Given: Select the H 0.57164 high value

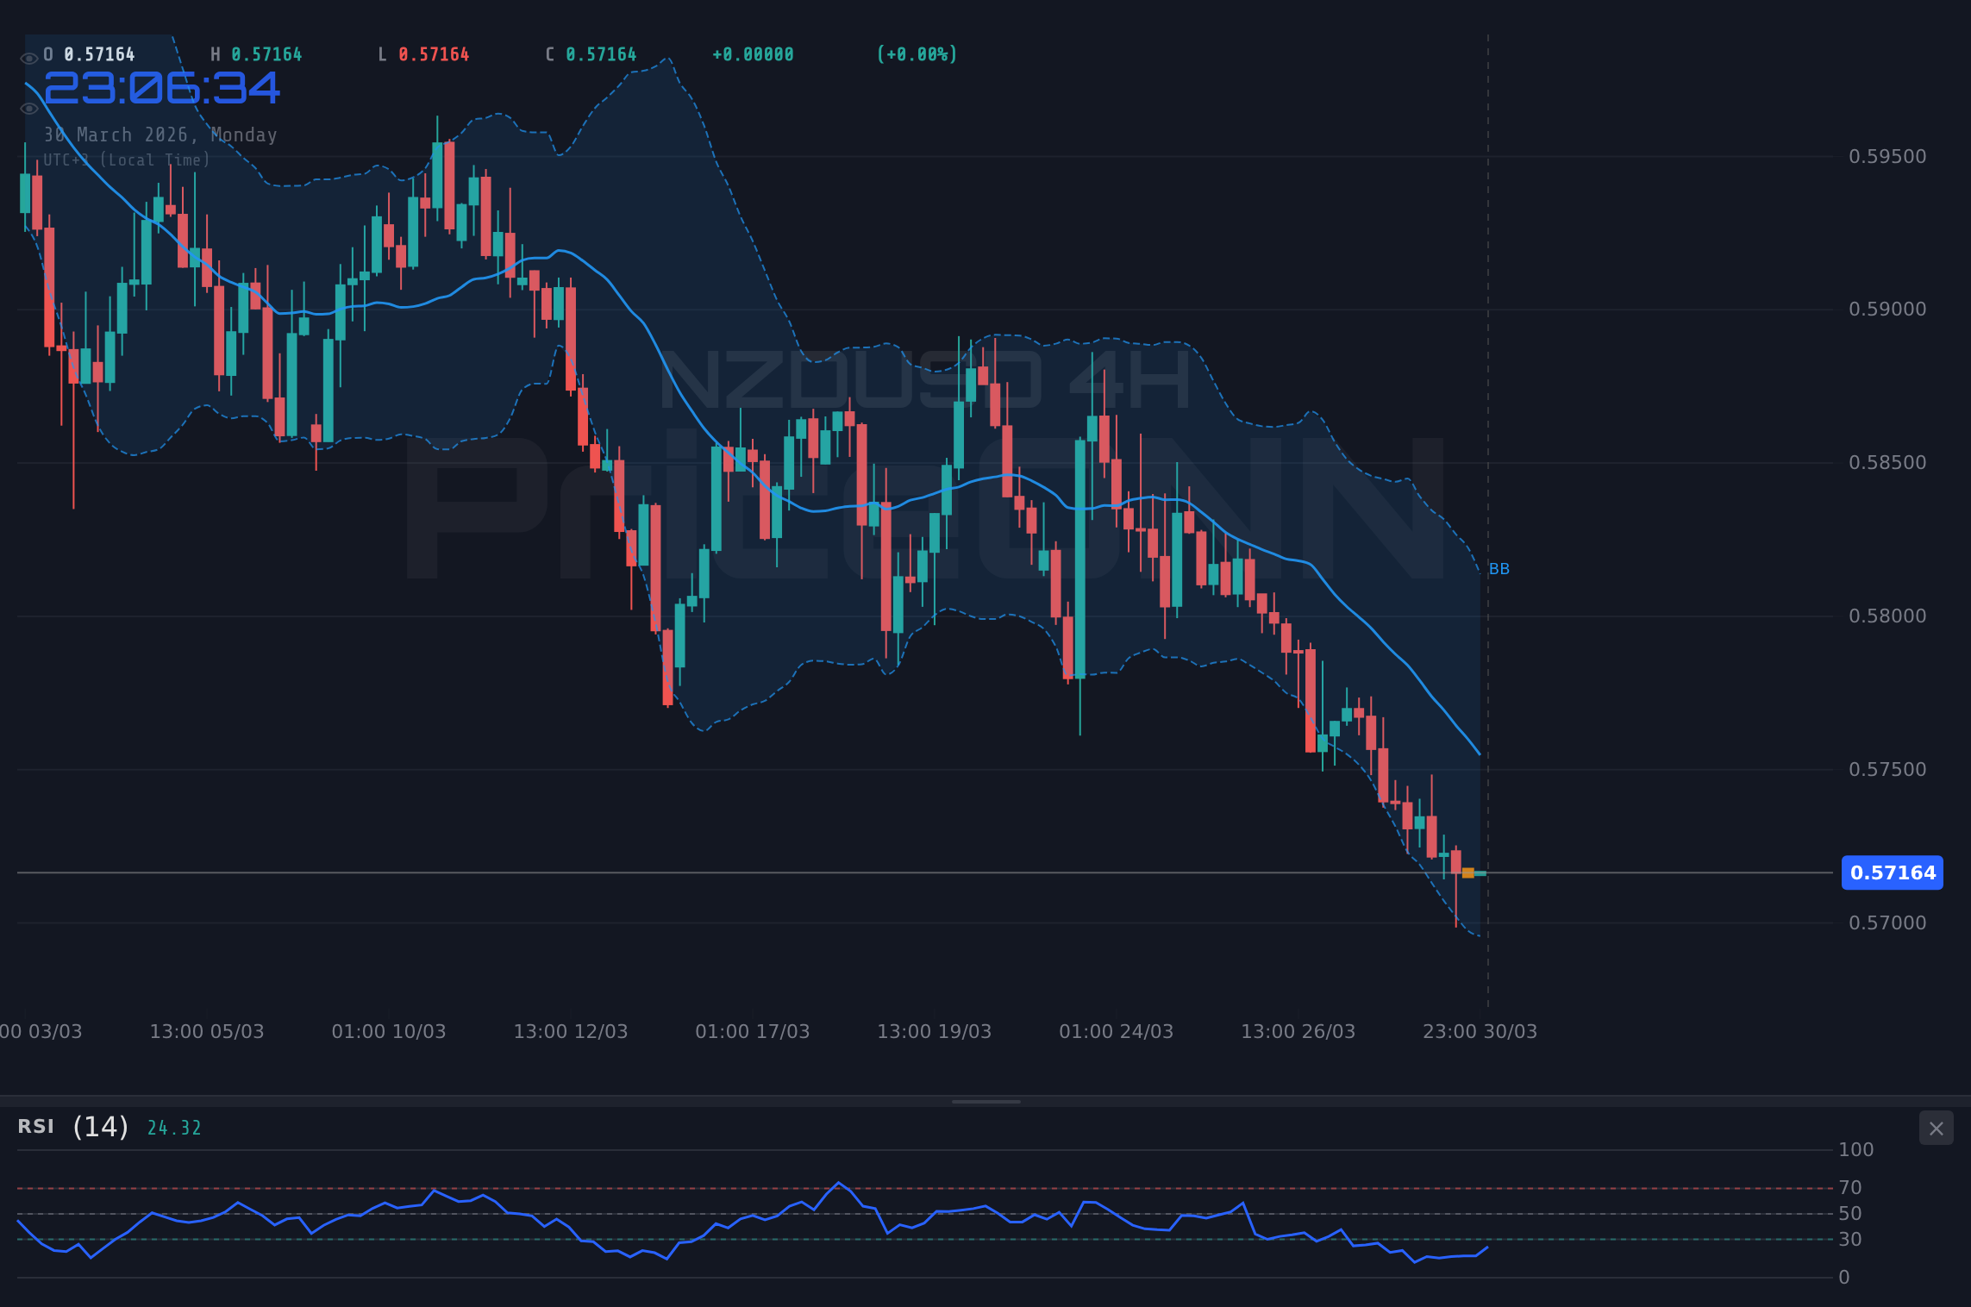Looking at the screenshot, I should pyautogui.click(x=258, y=53).
